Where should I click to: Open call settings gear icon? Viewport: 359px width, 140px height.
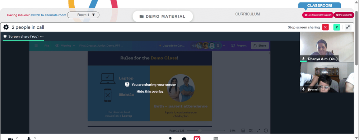[6, 27]
